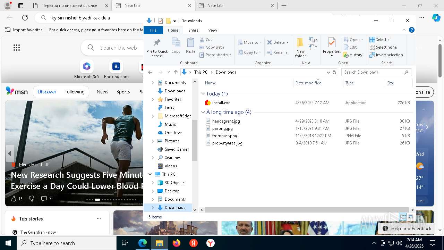
Task: Open Explorer Help question mark icon
Action: pyautogui.click(x=412, y=30)
